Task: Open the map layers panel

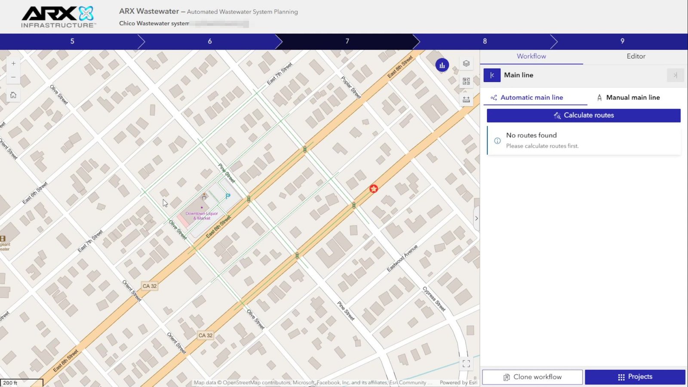Action: pyautogui.click(x=466, y=64)
